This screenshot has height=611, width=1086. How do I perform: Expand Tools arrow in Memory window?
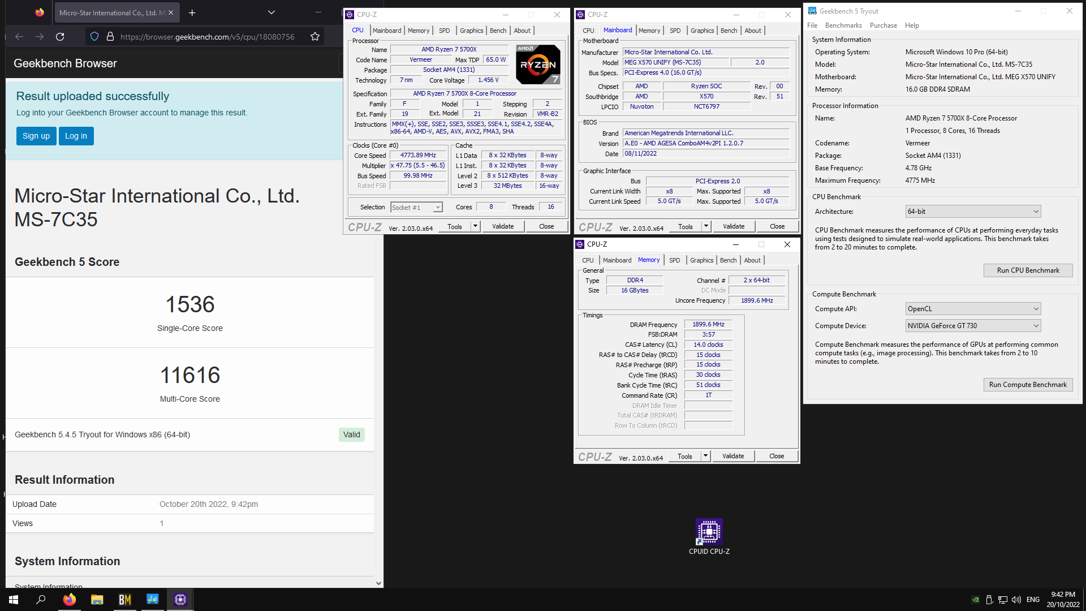tap(705, 456)
